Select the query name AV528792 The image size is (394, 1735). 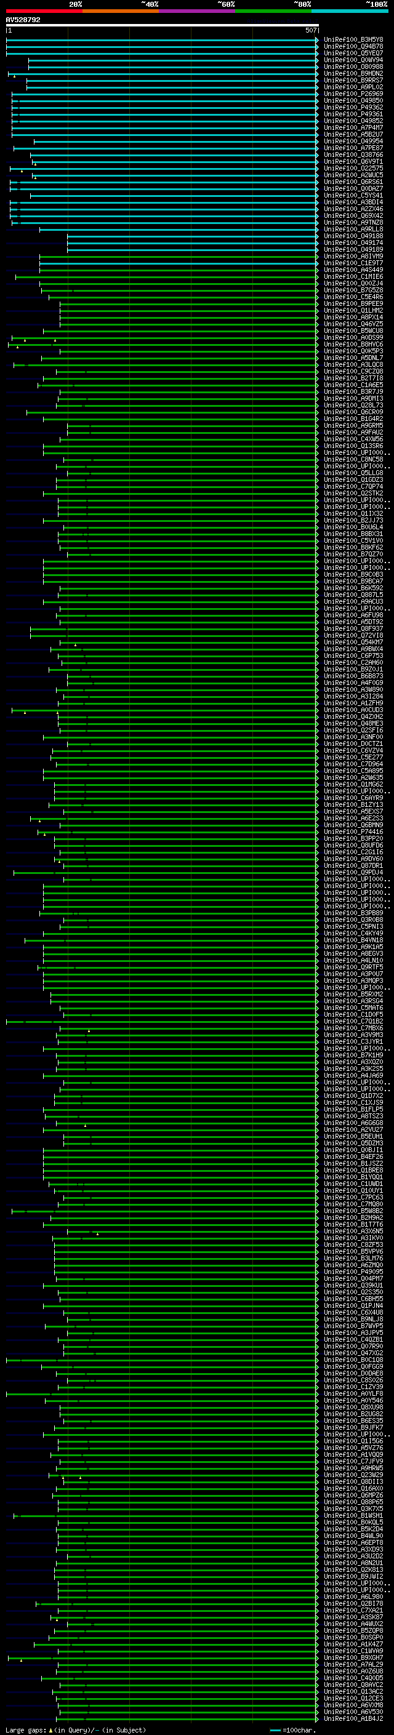coord(23,20)
